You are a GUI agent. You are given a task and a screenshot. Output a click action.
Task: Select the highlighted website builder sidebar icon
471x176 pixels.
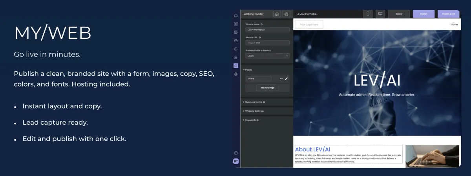[236, 65]
